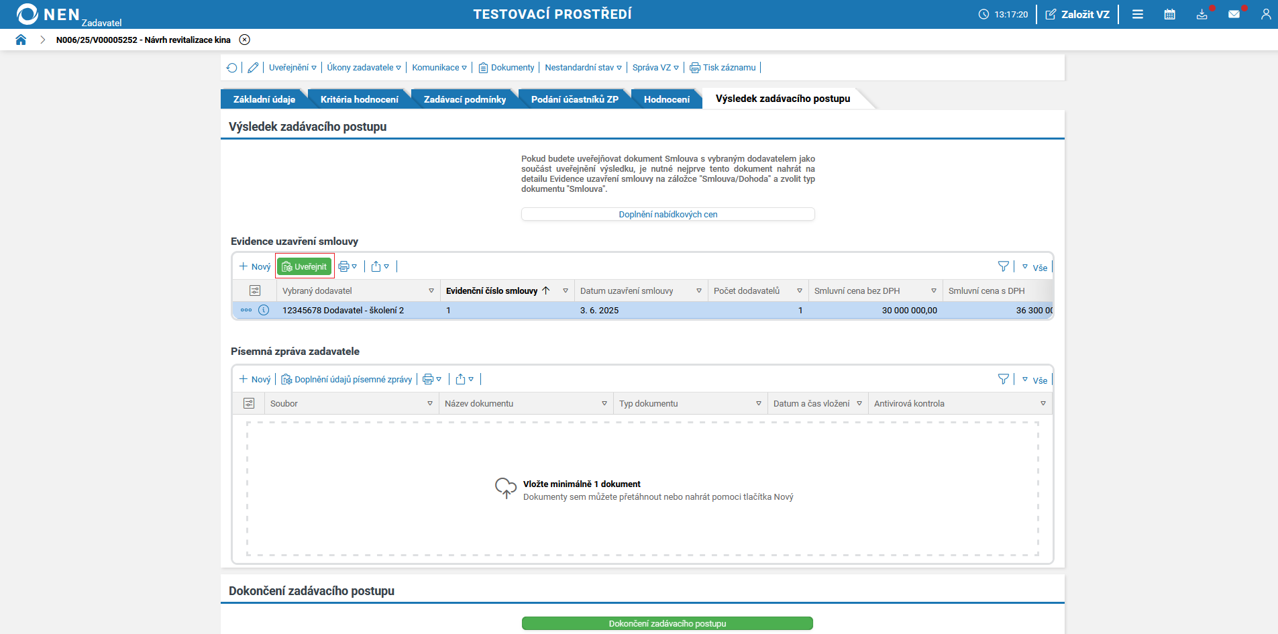Open Vše dropdown in Evidence uzavření smlouvy
The image size is (1278, 634).
1034,268
